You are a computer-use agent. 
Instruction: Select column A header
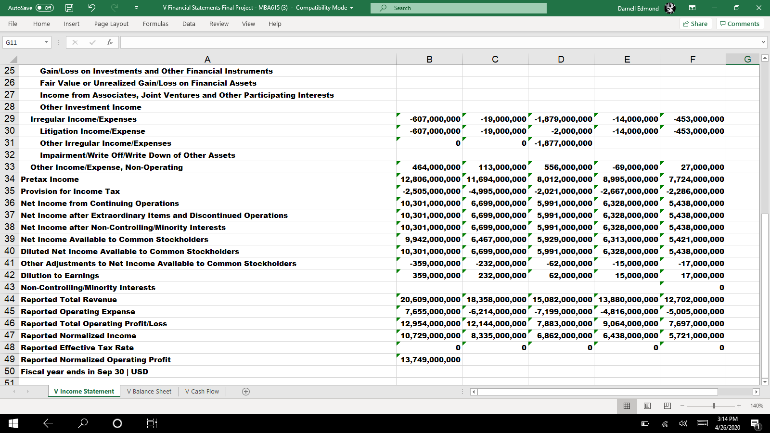tap(207, 59)
